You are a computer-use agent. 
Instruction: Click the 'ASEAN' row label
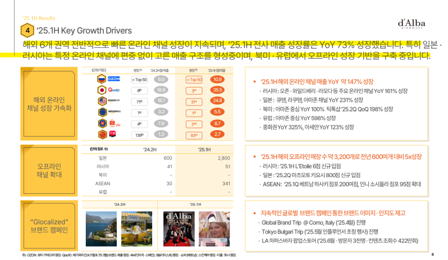pyautogui.click(x=102, y=184)
